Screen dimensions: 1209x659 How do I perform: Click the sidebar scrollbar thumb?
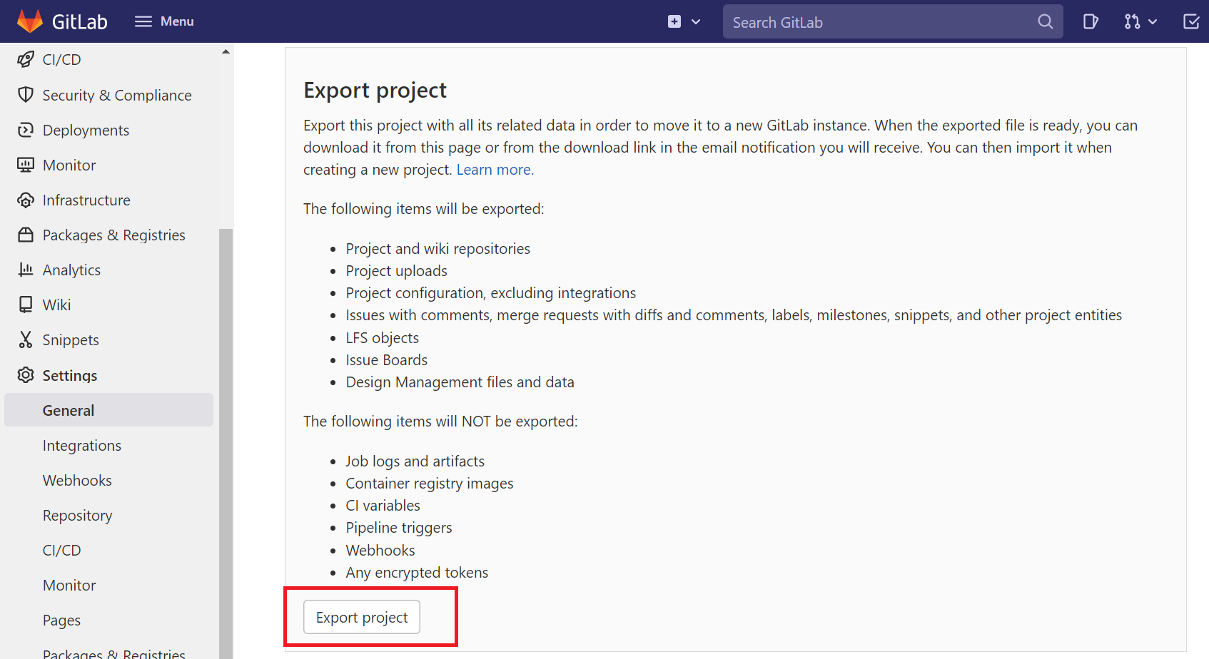[226, 442]
